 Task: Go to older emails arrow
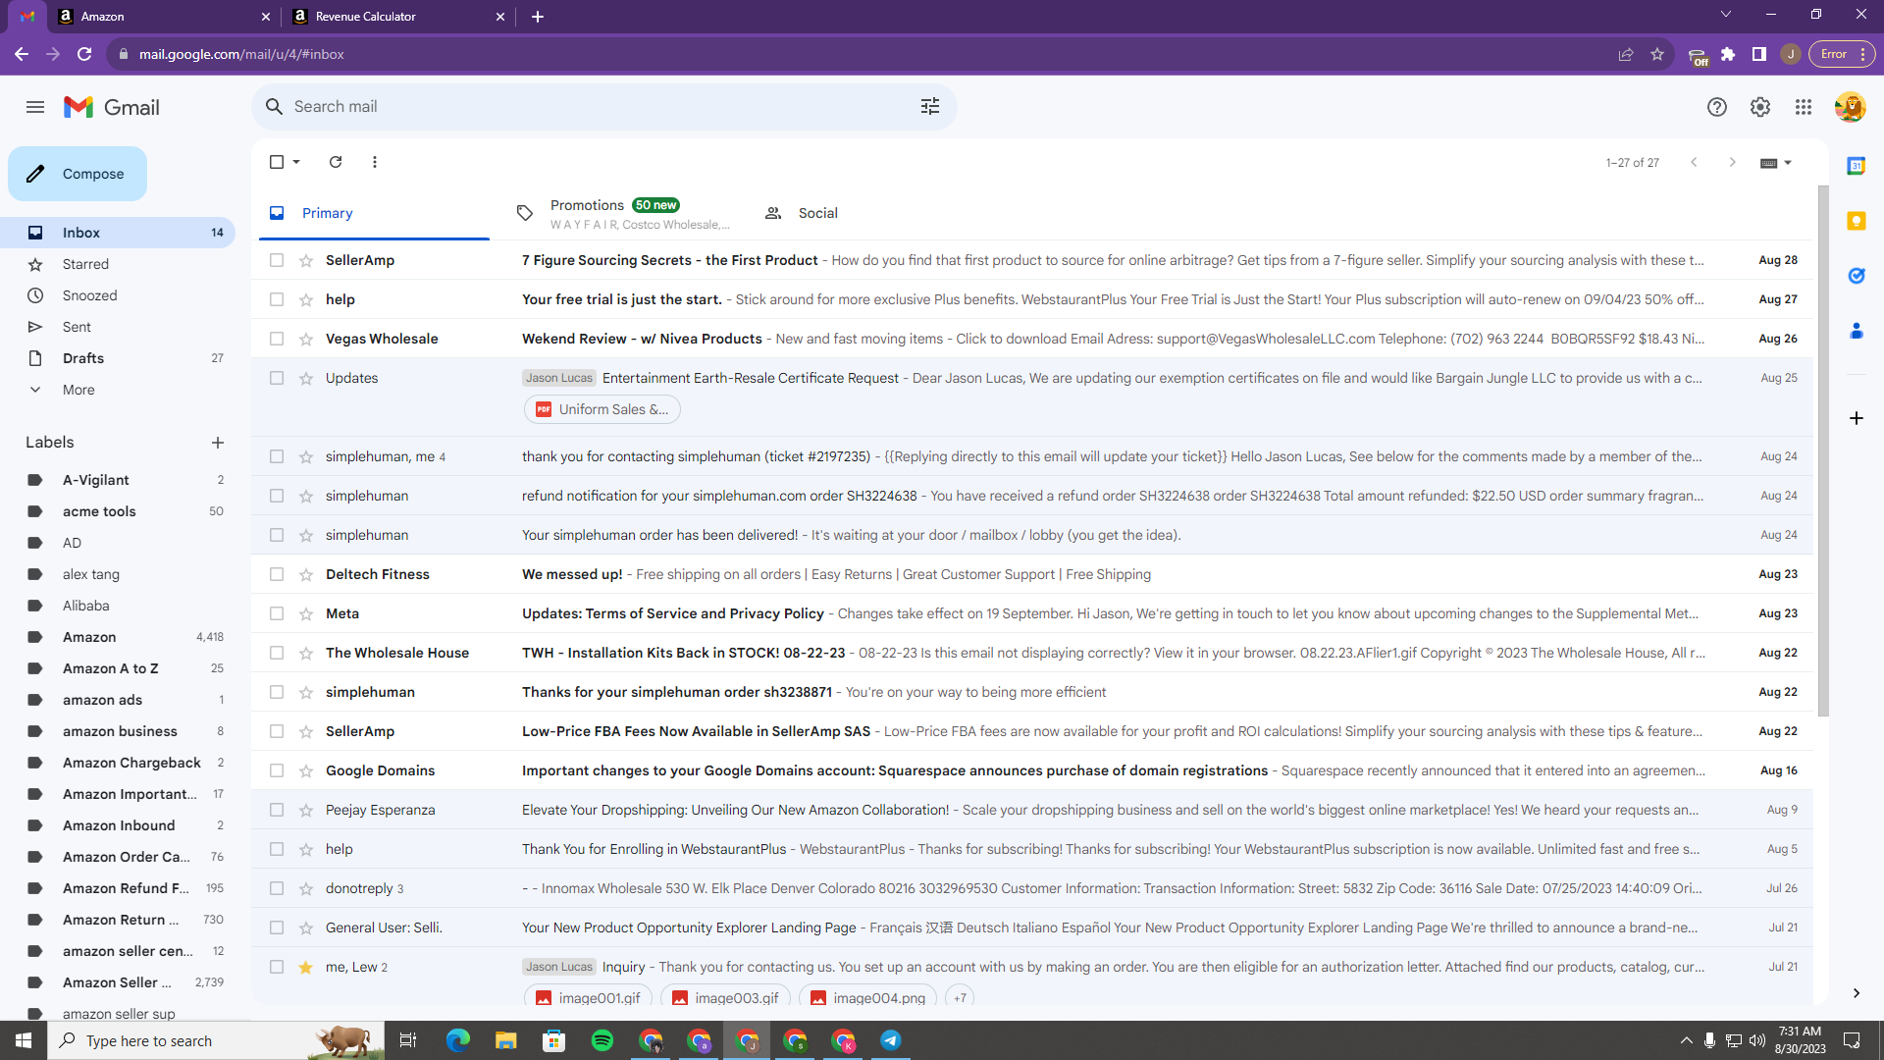(x=1733, y=162)
